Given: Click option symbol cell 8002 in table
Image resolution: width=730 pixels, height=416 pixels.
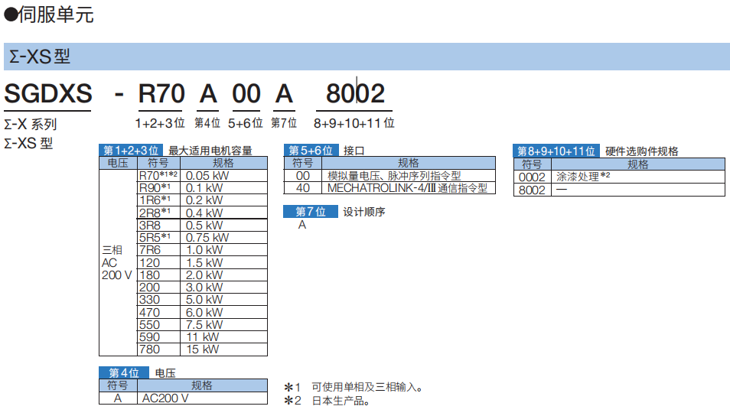Looking at the screenshot, I should [532, 190].
